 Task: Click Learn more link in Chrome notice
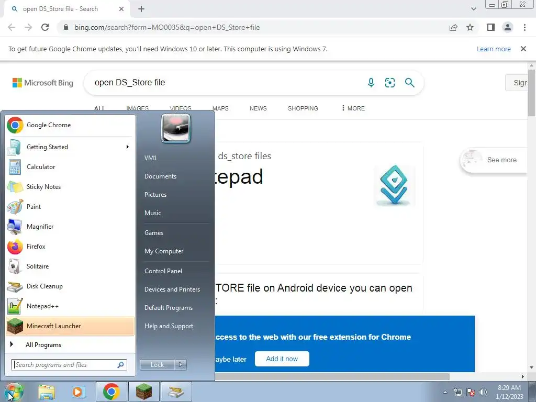[x=494, y=49]
